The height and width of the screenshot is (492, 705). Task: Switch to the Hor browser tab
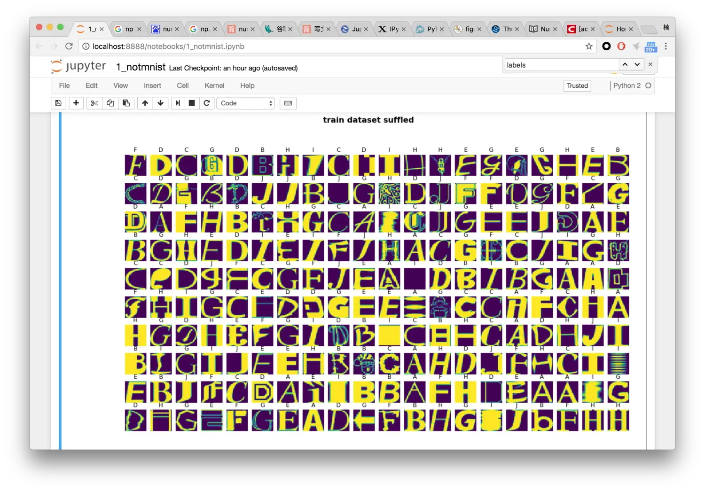619,29
